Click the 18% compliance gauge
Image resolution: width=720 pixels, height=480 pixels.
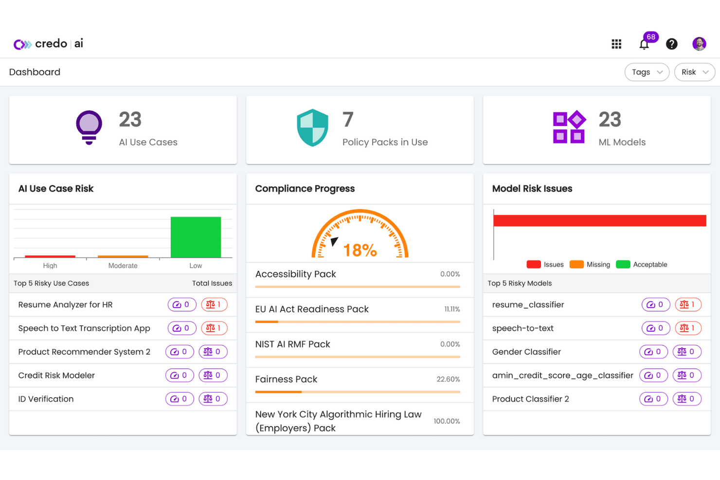[360, 234]
